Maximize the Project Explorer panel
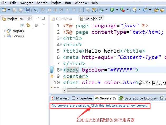The image size is (166, 125). tap(43, 18)
